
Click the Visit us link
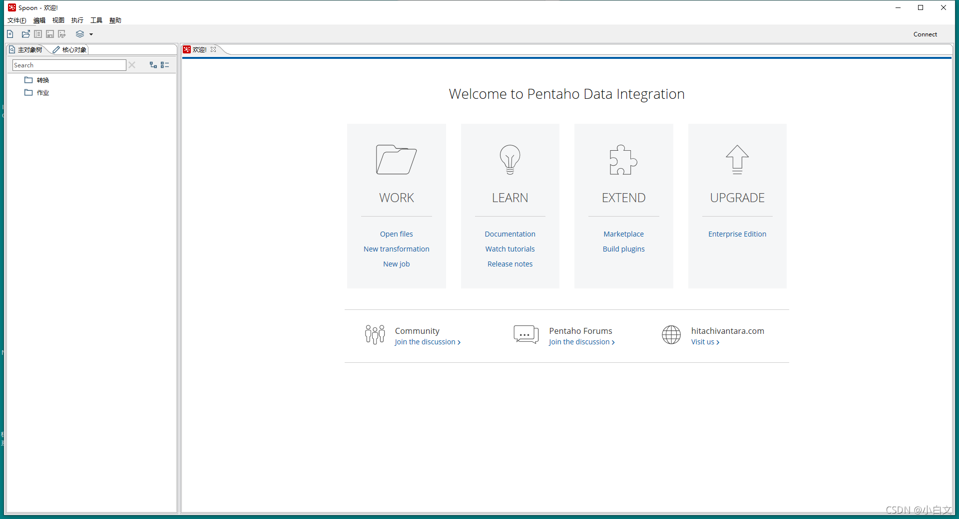click(x=705, y=342)
